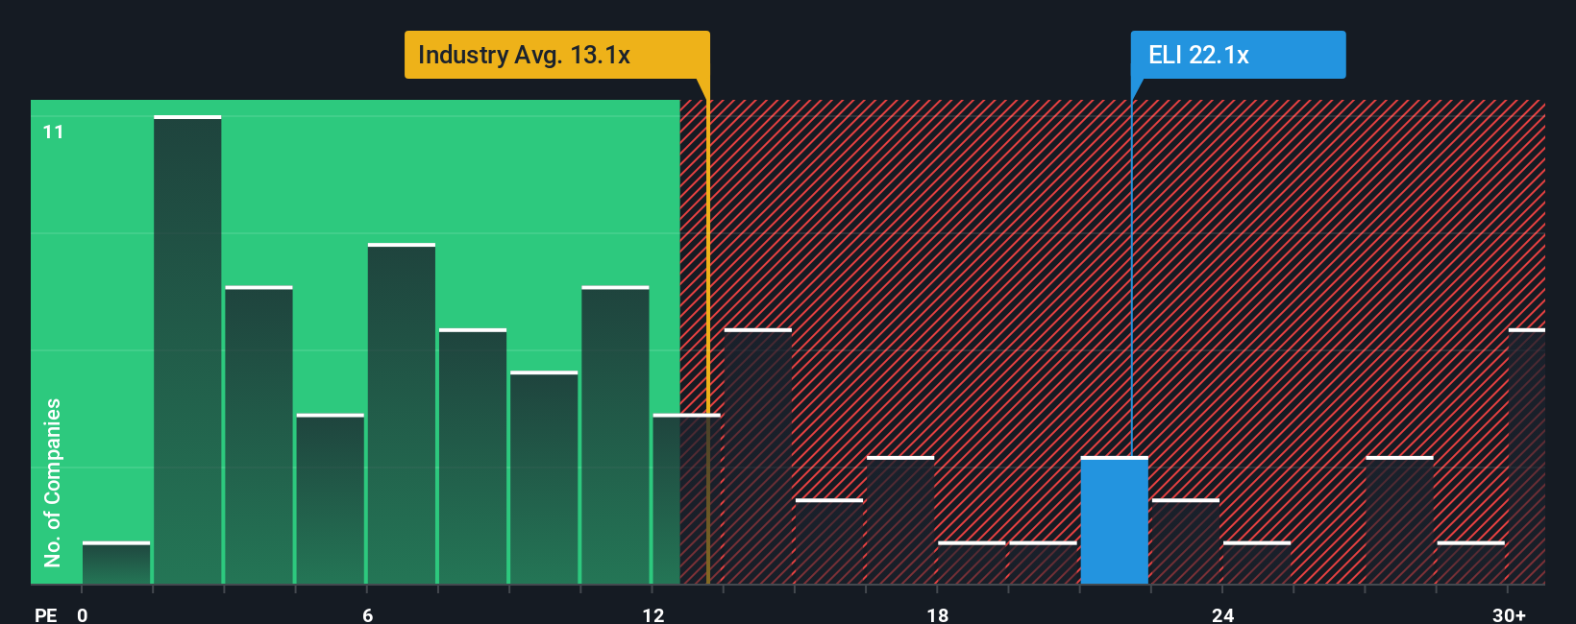Image resolution: width=1576 pixels, height=624 pixels.
Task: Click x-axis tick label 12
Action: click(x=653, y=614)
